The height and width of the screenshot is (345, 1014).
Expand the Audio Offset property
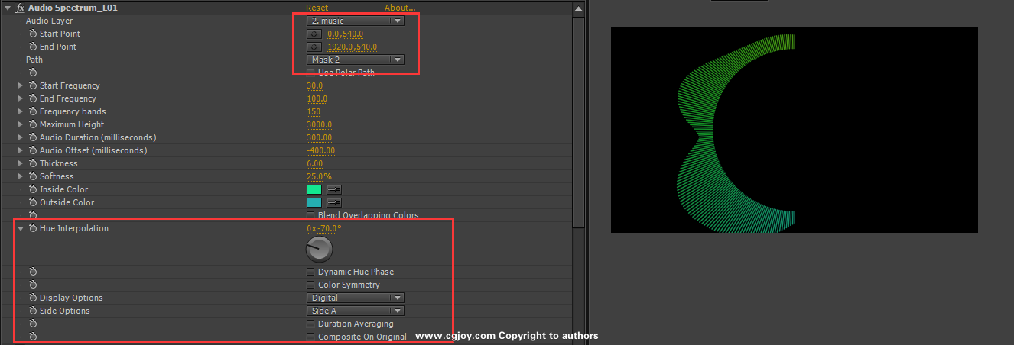coord(21,150)
